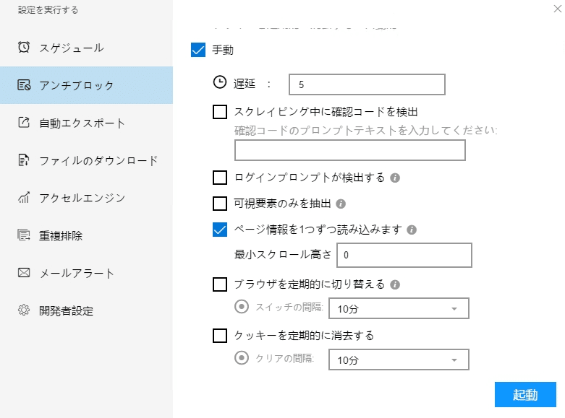The height and width of the screenshot is (418, 565).
Task: Click info icon next to 可視要素のみを抽出
Action: pos(341,204)
